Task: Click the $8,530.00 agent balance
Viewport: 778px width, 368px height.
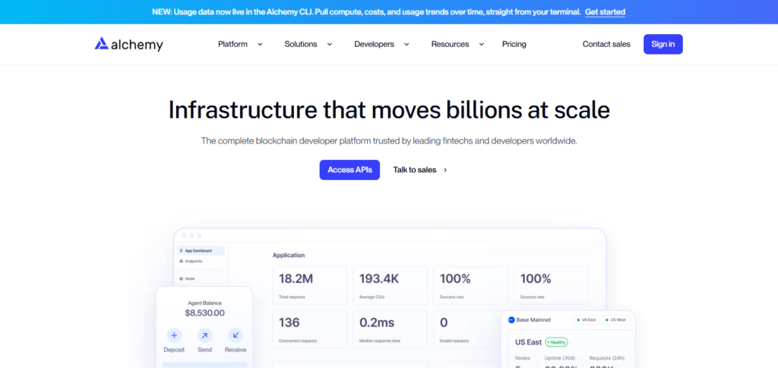Action: tap(204, 313)
